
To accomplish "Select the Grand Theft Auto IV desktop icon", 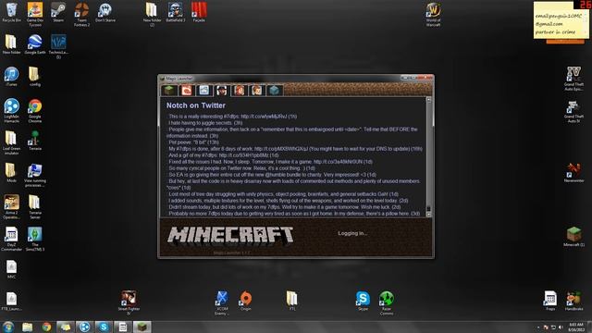I will point(573,112).
